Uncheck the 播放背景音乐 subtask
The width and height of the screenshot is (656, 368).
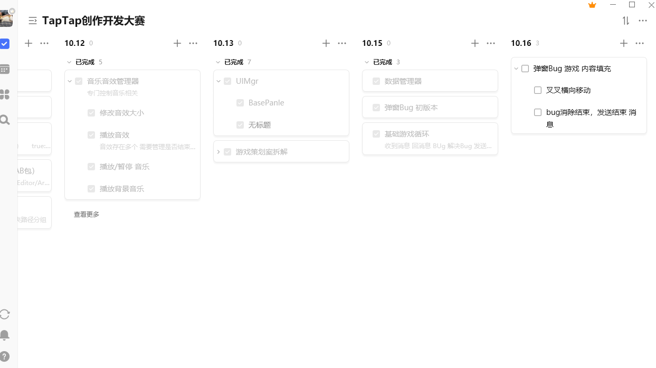click(91, 189)
